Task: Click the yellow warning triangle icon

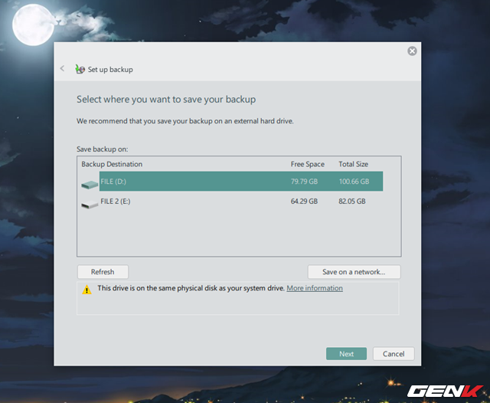Action: click(87, 290)
